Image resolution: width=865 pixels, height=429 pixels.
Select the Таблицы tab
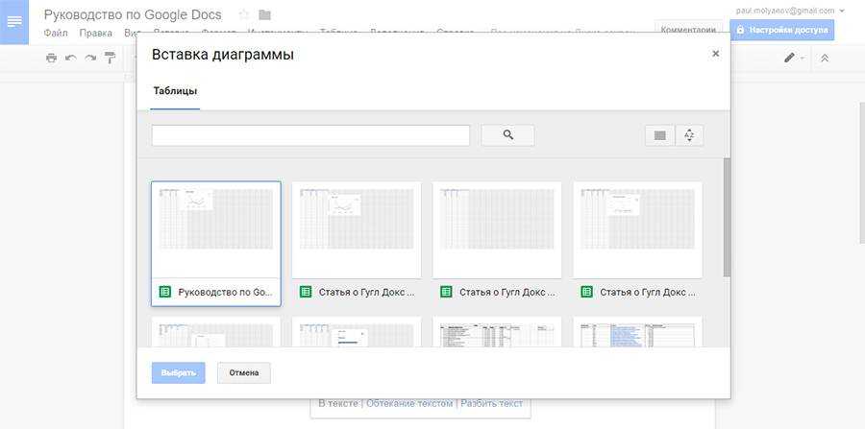[x=175, y=91]
